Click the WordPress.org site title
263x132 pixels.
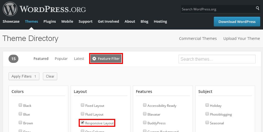point(53,9)
